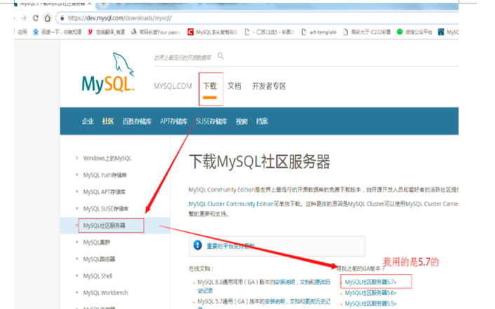495x309 pixels.
Task: Select 档案 in the blue submenu
Action: (262, 122)
